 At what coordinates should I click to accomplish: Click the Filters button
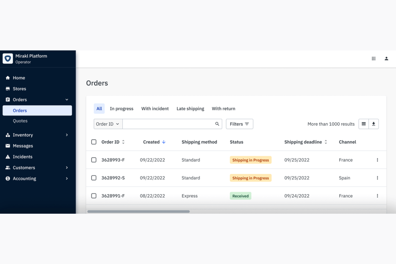coord(239,124)
